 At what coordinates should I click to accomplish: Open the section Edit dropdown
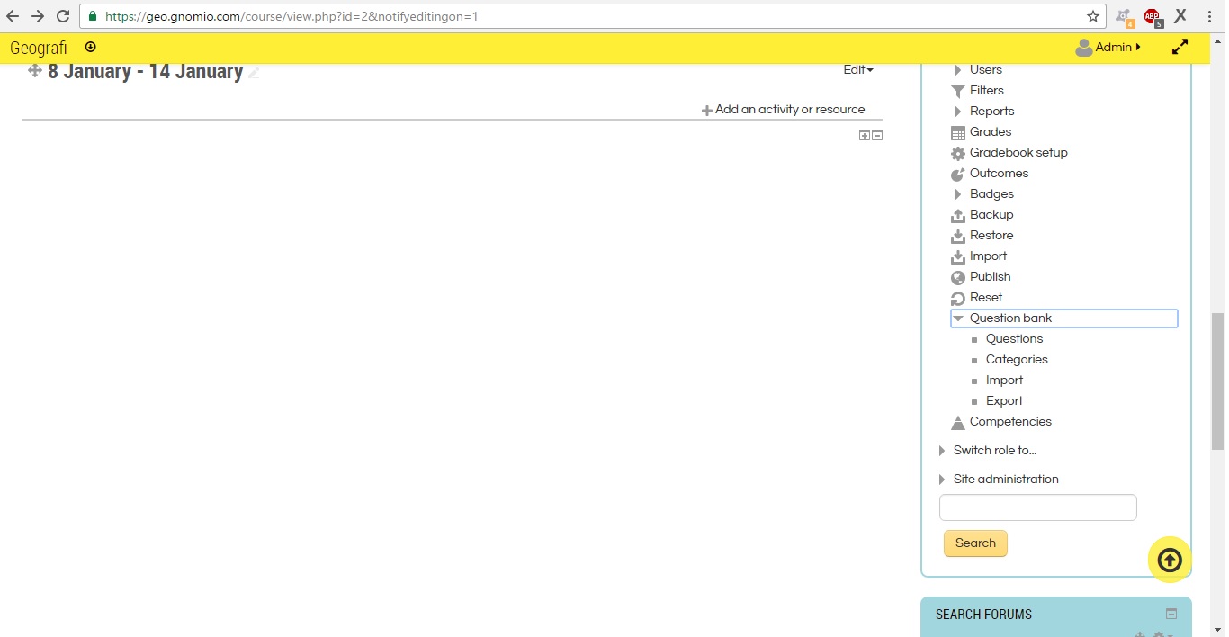[x=858, y=70]
